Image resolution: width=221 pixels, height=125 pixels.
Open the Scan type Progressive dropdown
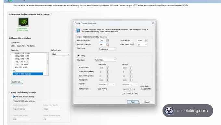point(107,49)
